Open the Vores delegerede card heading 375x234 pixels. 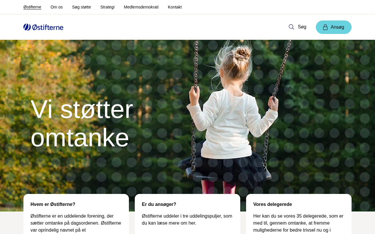pyautogui.click(x=272, y=204)
